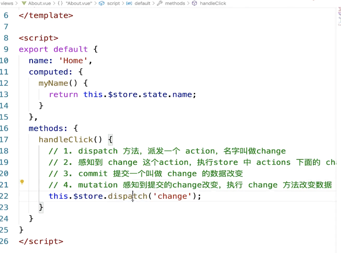The image size is (341, 253).
Task: Open the handleClick breadcrumb segment
Action: [x=213, y=3]
